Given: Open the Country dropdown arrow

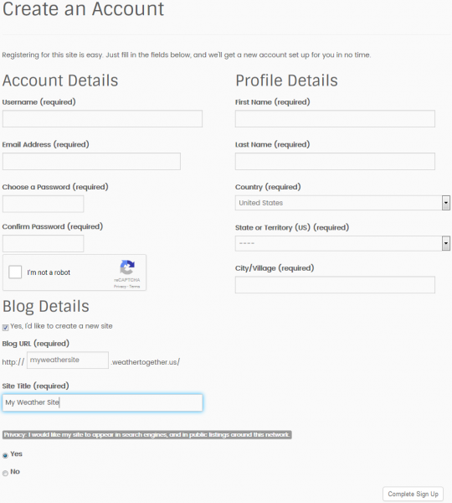Looking at the screenshot, I should pos(445,203).
